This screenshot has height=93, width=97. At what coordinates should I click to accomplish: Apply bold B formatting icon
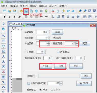(x=9, y=17)
